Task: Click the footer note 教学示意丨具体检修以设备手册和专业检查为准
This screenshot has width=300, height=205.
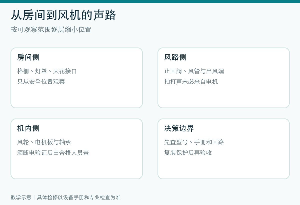Action: (66, 197)
